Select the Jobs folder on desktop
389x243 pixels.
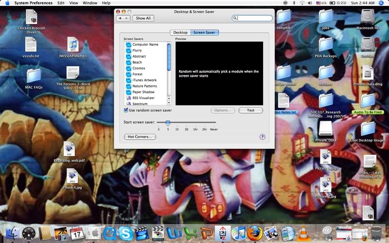tap(325, 19)
